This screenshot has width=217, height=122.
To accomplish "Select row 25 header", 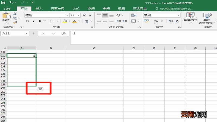I will pyautogui.click(x=3, y=106).
